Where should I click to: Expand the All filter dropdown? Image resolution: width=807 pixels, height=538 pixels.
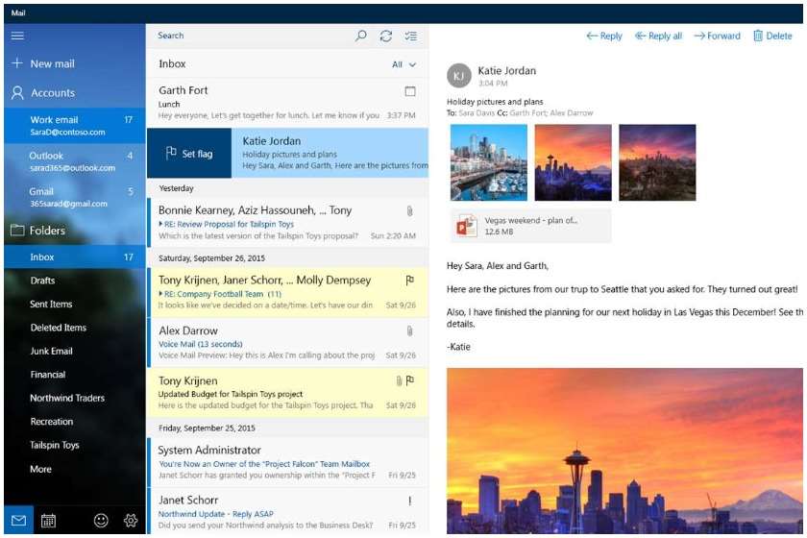point(404,64)
